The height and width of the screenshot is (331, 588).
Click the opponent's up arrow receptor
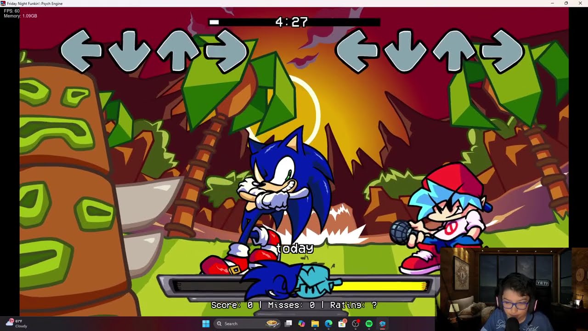(178, 51)
